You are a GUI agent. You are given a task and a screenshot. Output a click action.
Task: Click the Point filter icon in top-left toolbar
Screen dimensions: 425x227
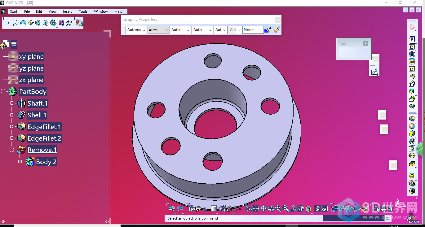point(8,23)
